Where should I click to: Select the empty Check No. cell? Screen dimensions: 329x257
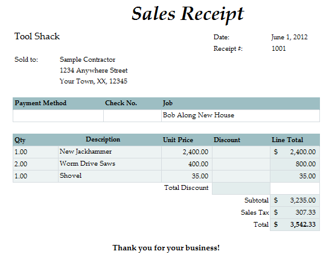(132, 115)
